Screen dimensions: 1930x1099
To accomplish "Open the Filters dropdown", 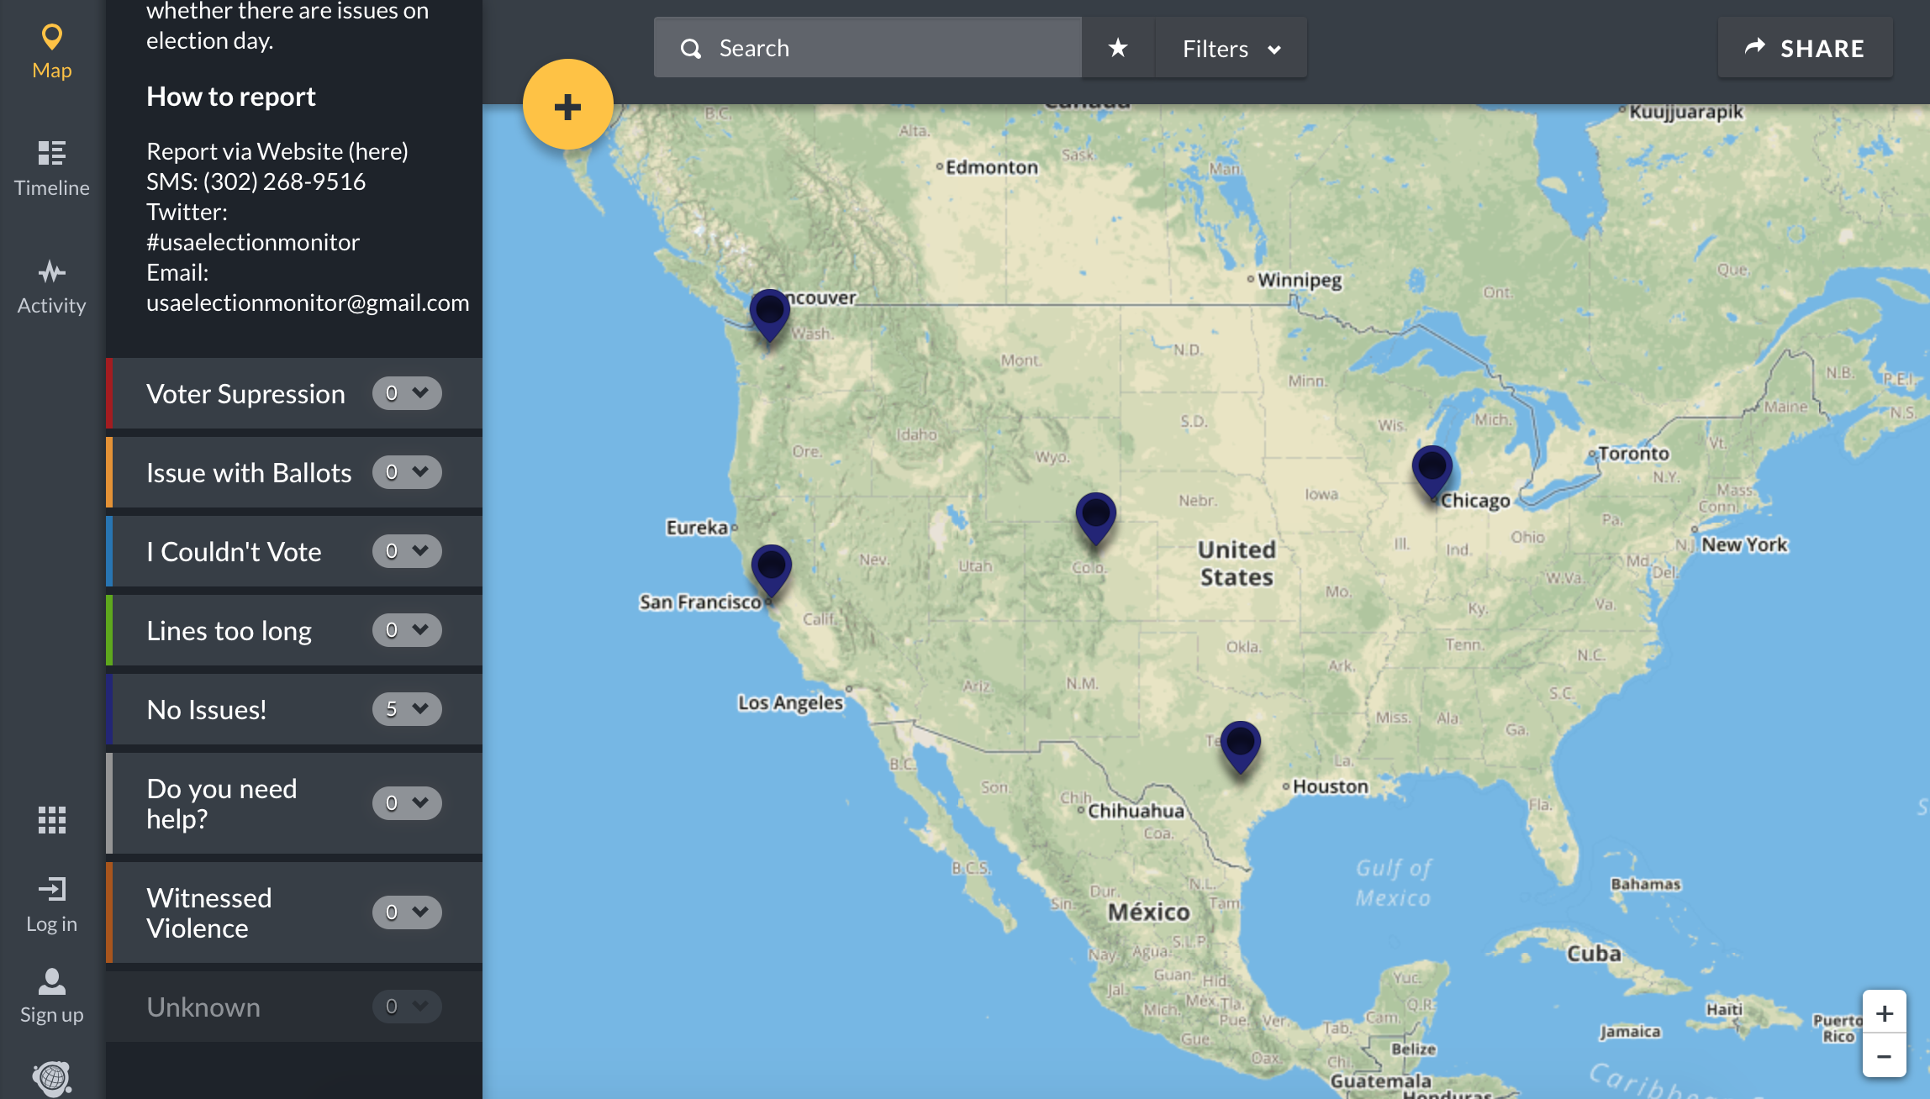I will coord(1230,48).
